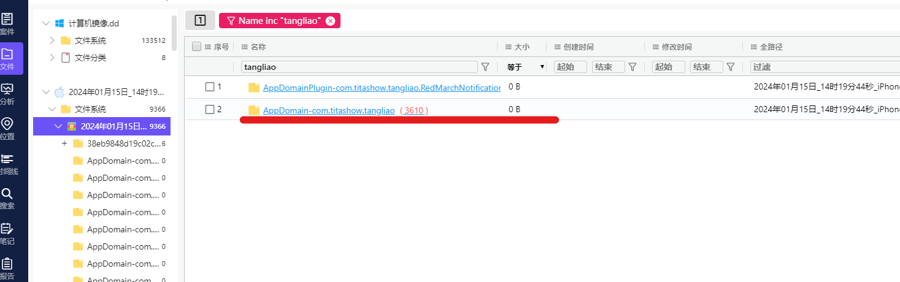Remove the Name inc "tangliao" filter chip
Viewport: 900px width, 282px height.
(331, 21)
